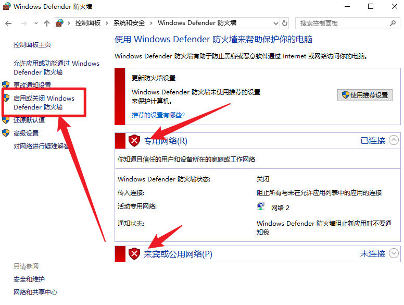Select Windows Defender 防火墙 breadcrumb
This screenshot has height=305, width=404.
point(197,23)
